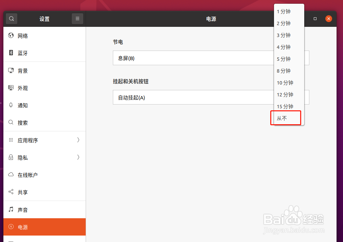Go to 声音 settings
This screenshot has height=242, width=343.
coord(45,210)
